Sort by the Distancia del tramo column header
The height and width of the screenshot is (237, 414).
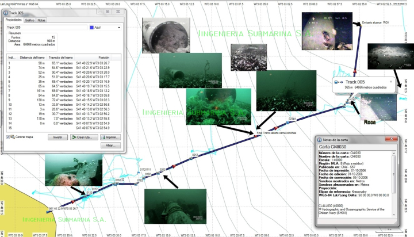(29, 58)
